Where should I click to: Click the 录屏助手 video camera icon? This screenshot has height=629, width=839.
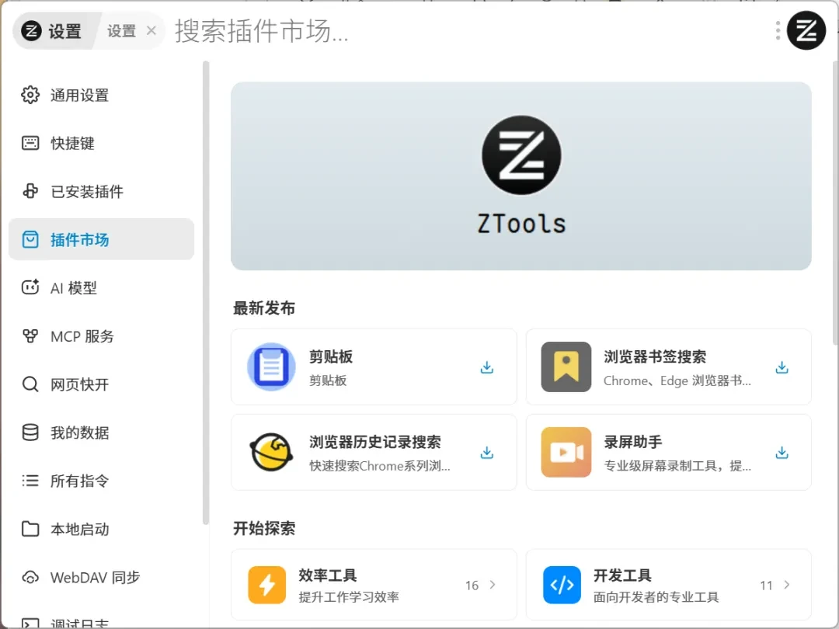pos(566,452)
